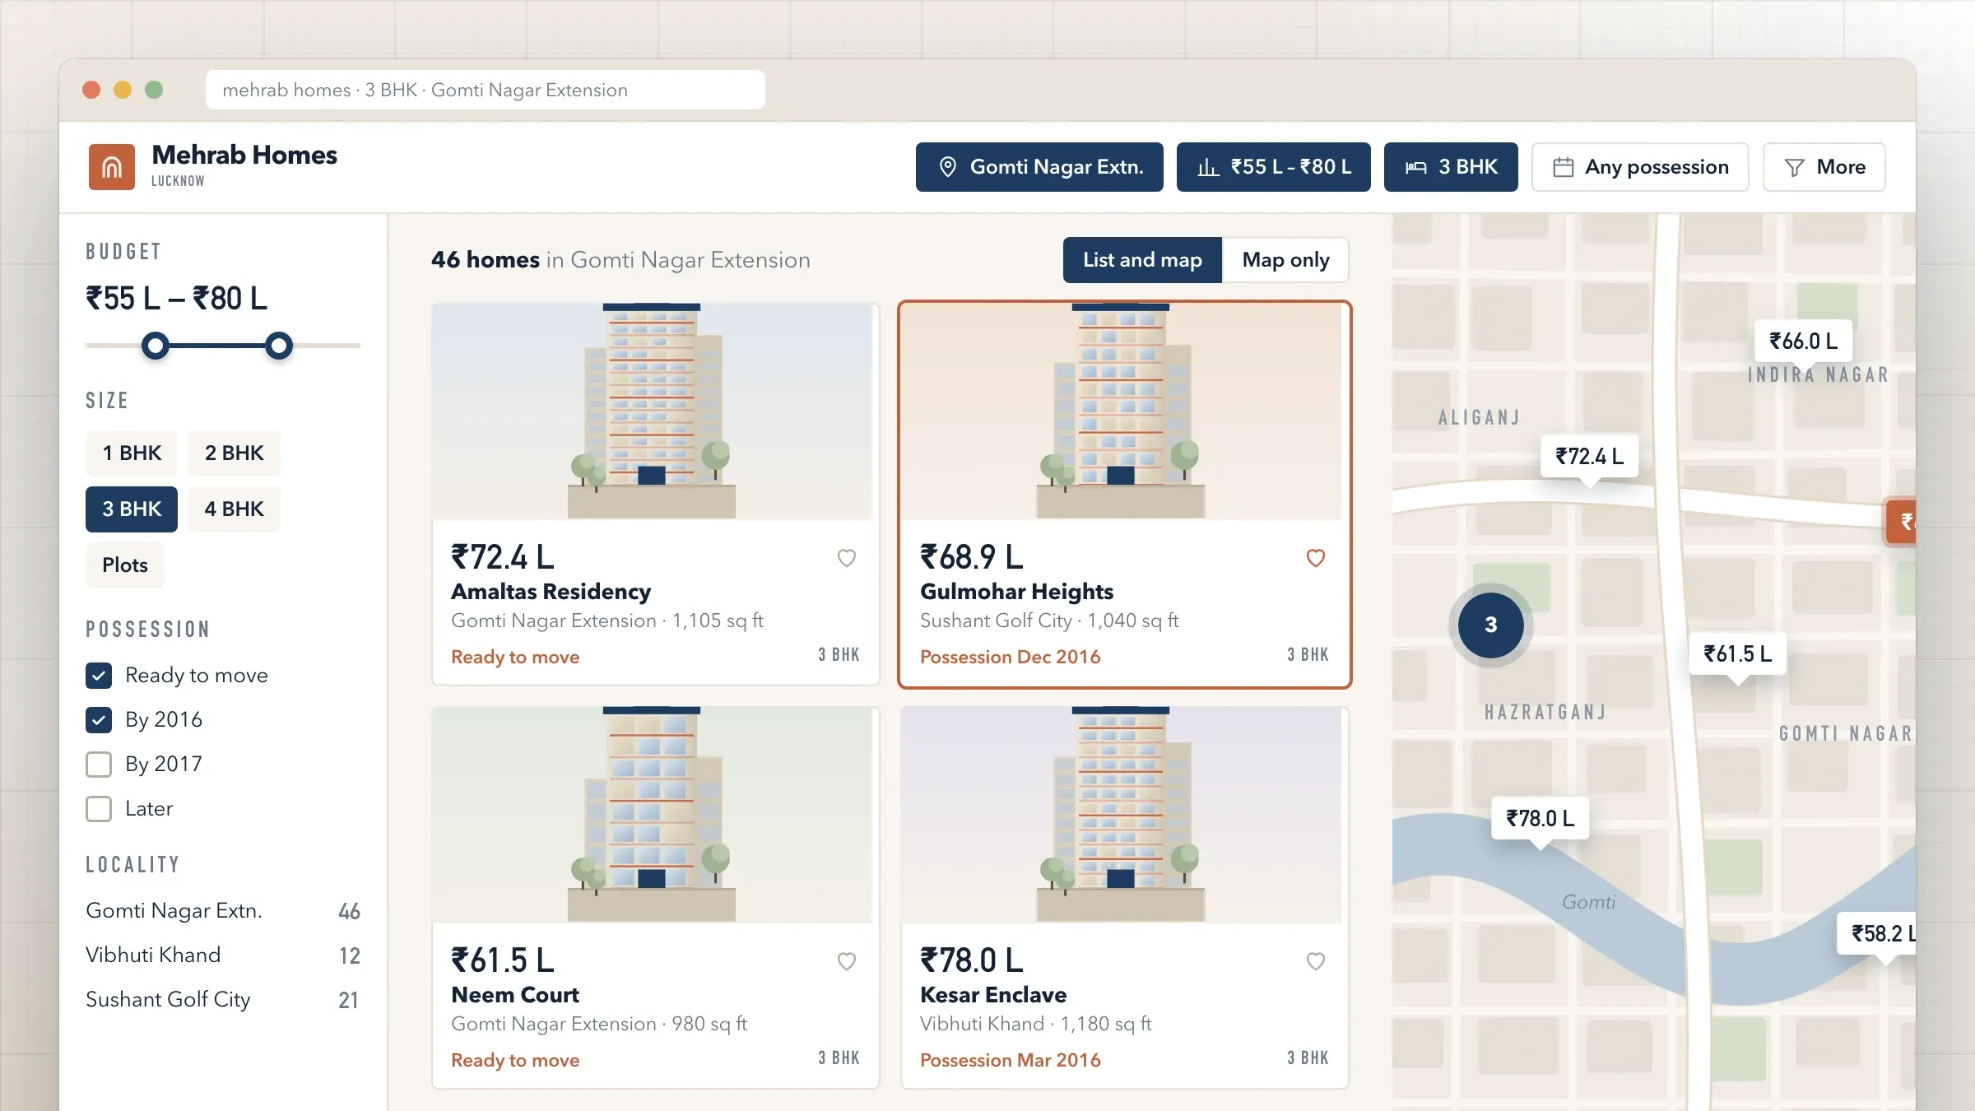This screenshot has width=1975, height=1111.
Task: Click the ₹72.4 L price on Amaltas card
Action: (503, 557)
